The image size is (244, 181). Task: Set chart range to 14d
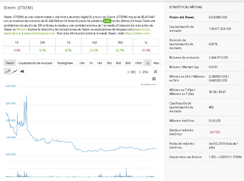[x=100, y=63]
